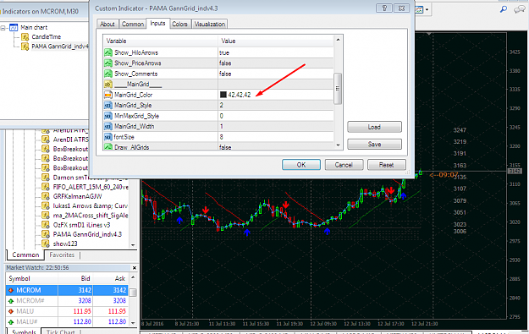
Task: Select the MCROM symbol row
Action: [x=67, y=290]
